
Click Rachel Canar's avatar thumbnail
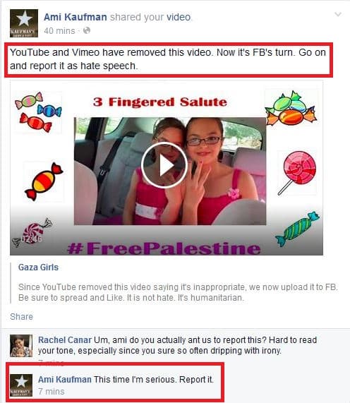21,346
